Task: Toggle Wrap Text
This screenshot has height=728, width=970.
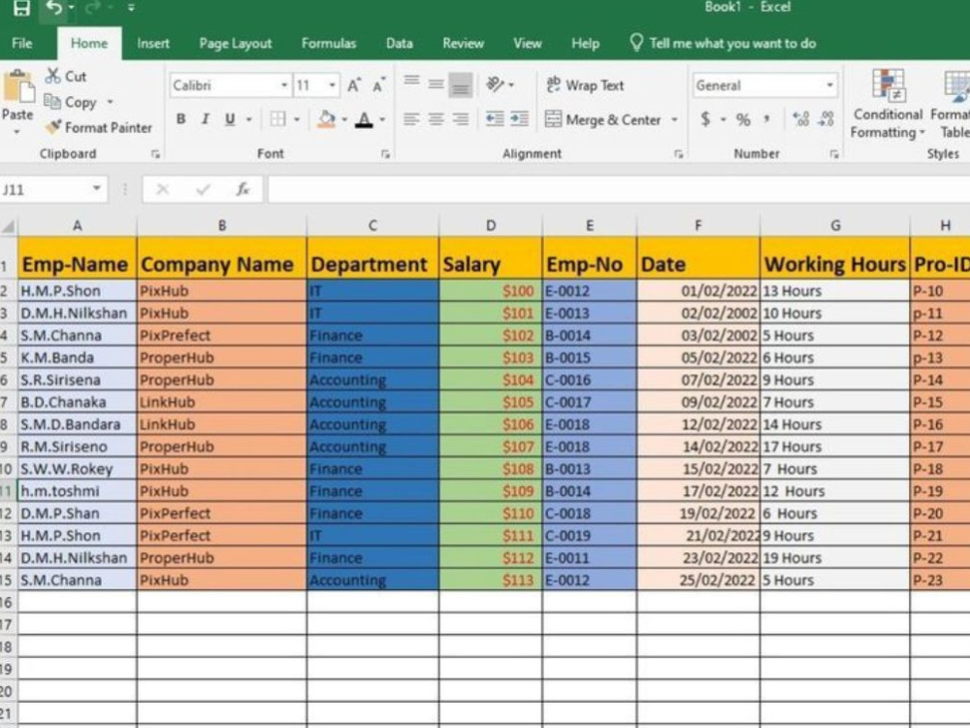Action: [x=585, y=85]
